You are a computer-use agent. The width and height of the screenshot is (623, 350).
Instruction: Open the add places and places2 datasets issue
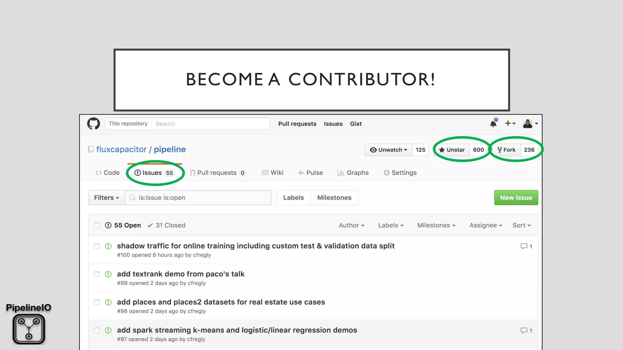coord(221,302)
